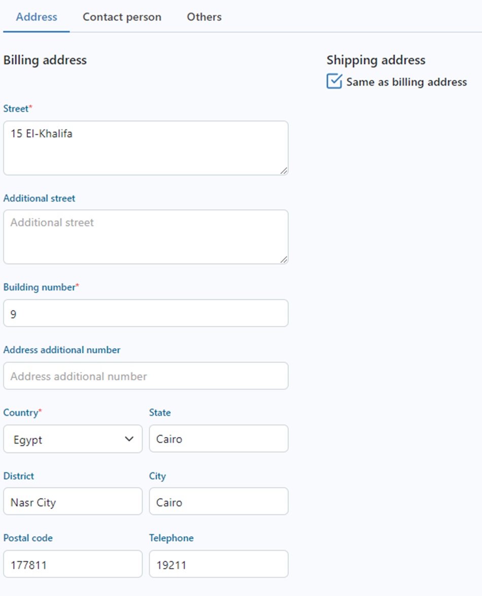Focus the District field with Nasr City
This screenshot has width=482, height=596.
tap(73, 502)
